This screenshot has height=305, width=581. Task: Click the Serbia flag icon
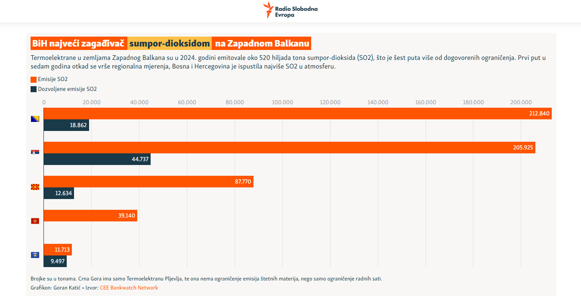[35, 152]
